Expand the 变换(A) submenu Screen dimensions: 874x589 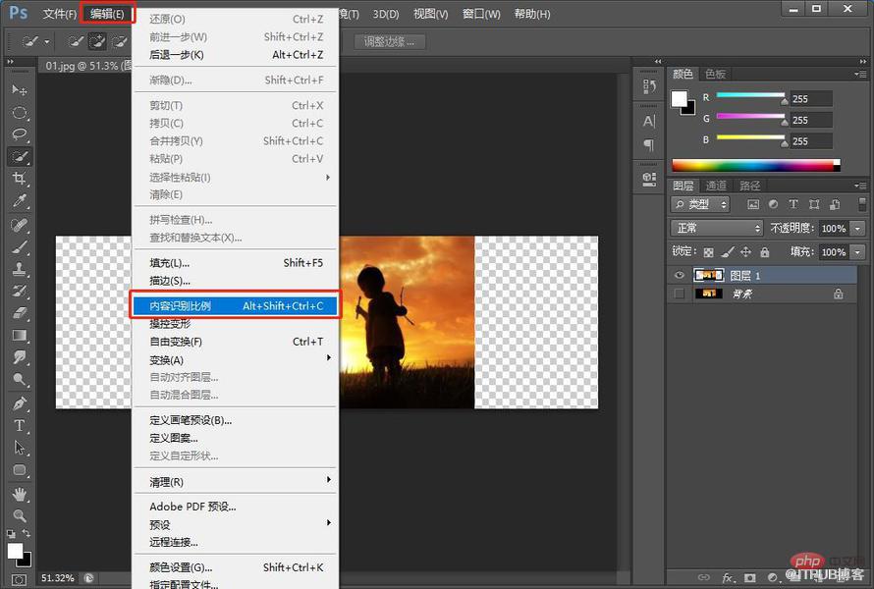pyautogui.click(x=235, y=359)
